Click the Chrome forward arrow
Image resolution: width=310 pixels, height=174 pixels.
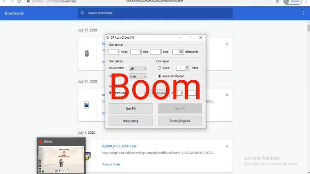[12, 1]
